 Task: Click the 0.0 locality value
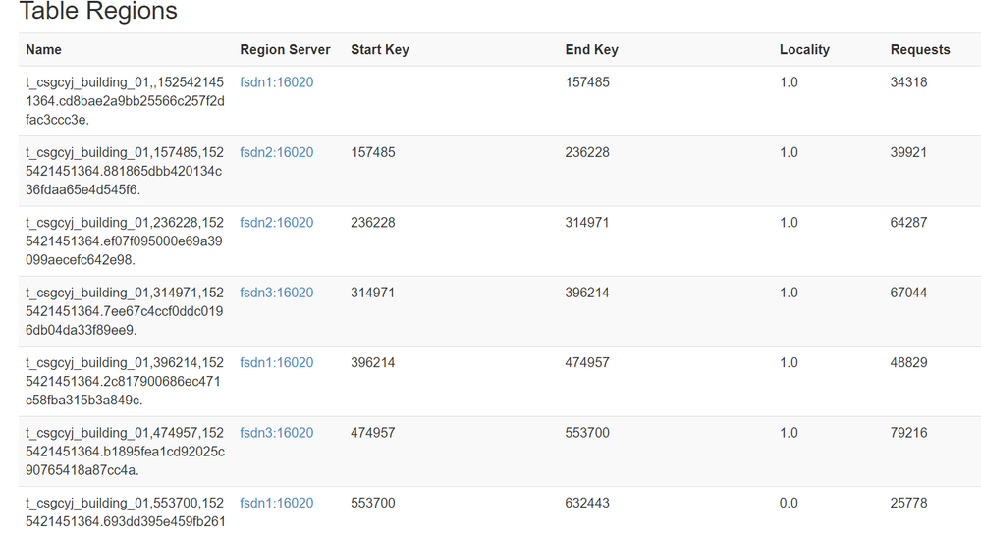(789, 503)
